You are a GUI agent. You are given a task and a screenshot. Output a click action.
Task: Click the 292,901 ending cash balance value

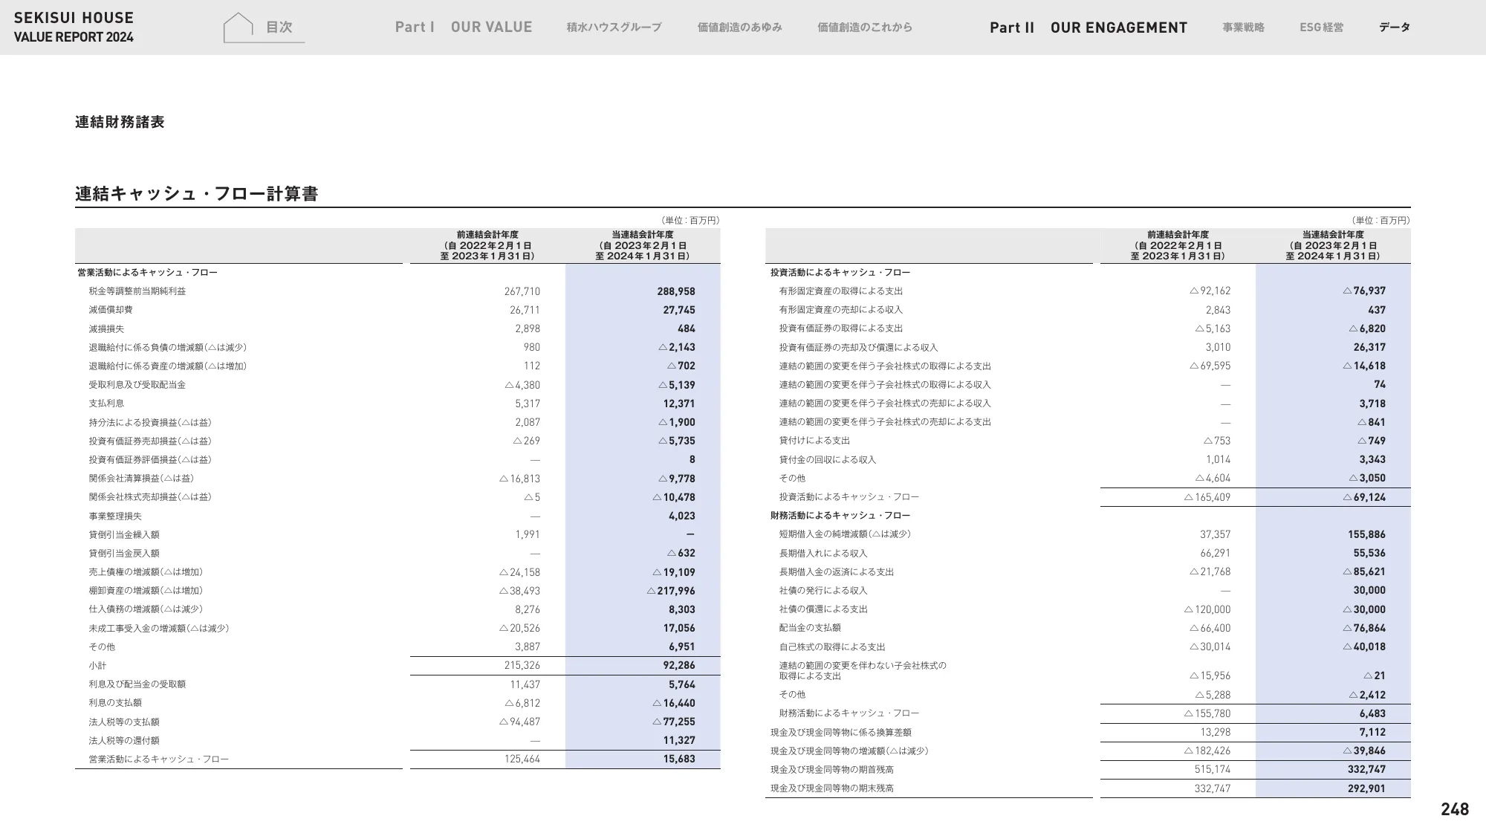[x=1366, y=788]
